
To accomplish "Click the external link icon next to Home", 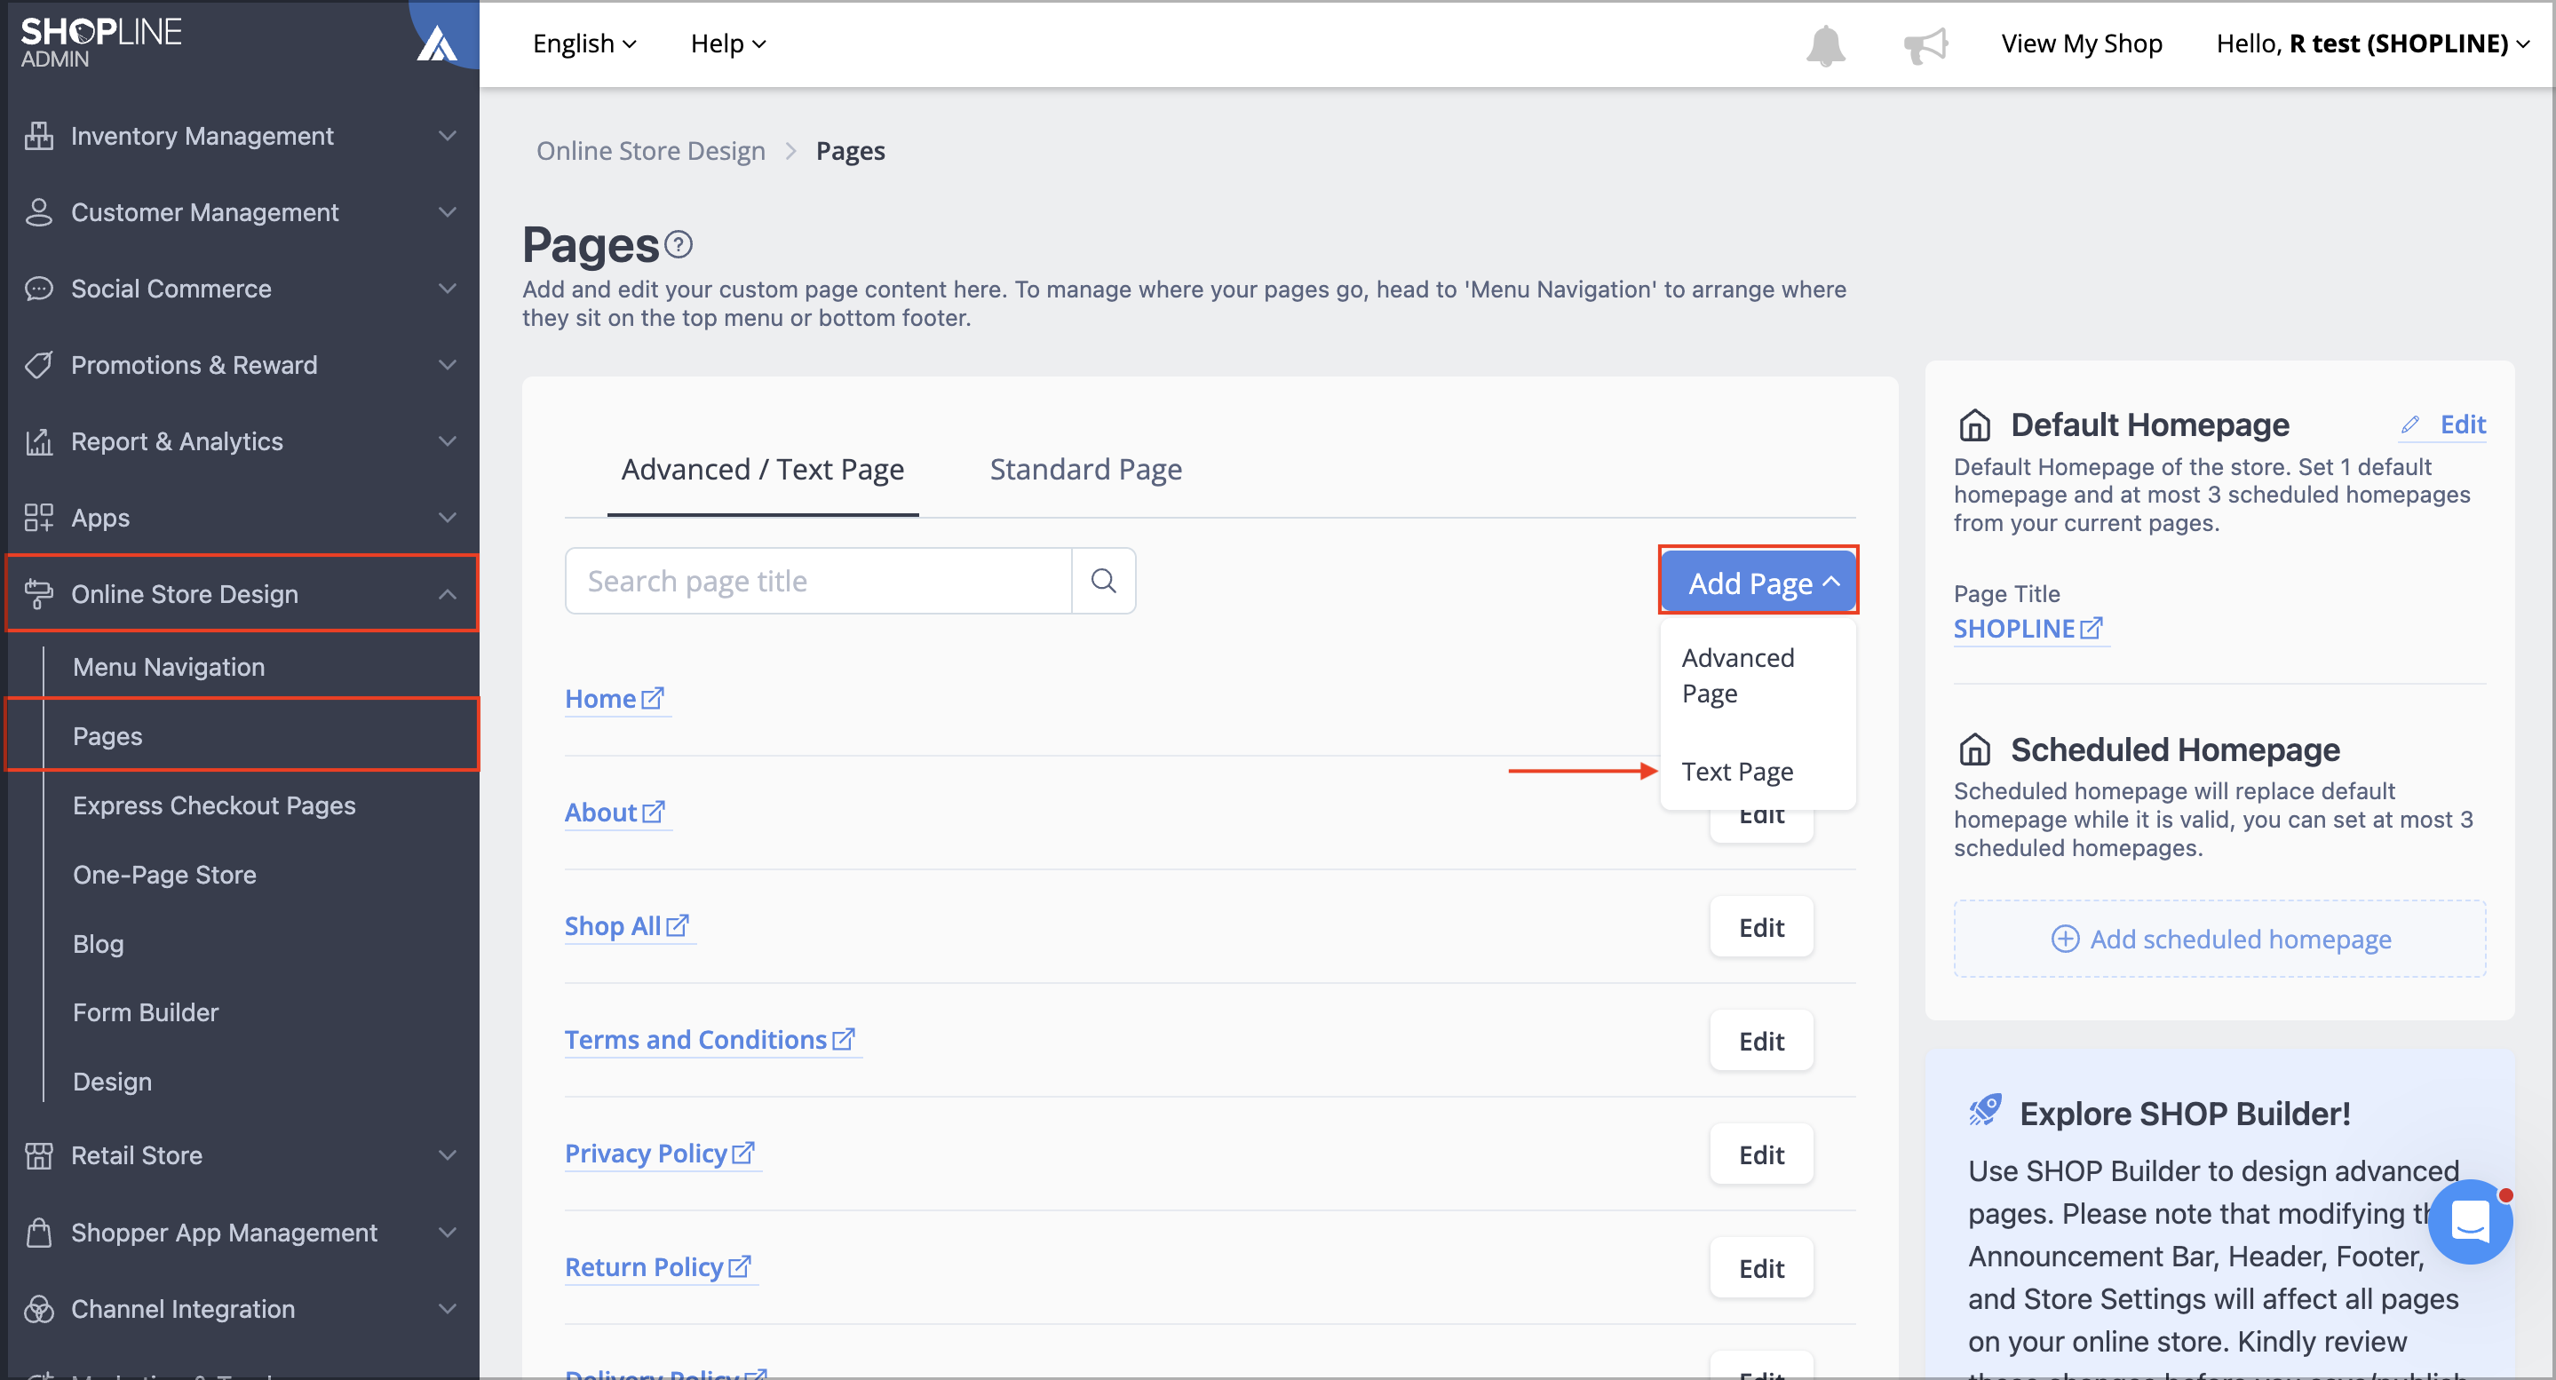I will tap(653, 698).
